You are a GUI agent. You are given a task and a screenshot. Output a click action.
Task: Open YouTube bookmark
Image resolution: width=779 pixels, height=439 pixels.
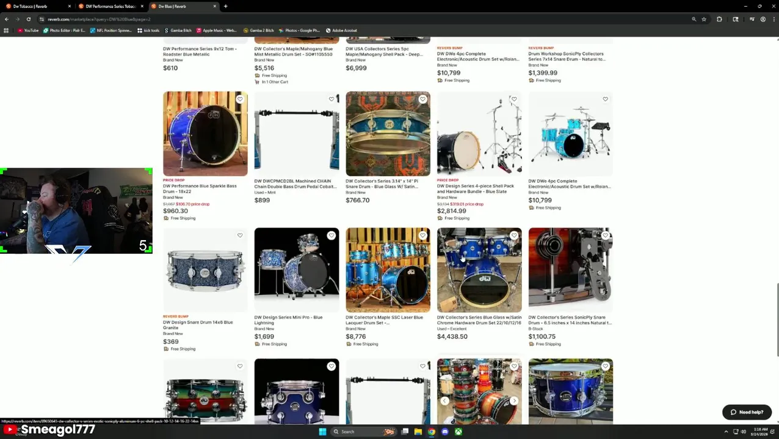click(28, 30)
